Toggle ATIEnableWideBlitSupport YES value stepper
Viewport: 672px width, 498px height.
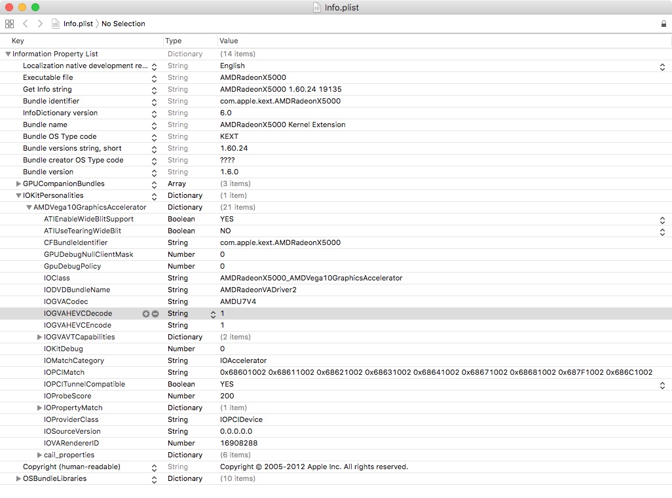[x=662, y=220]
